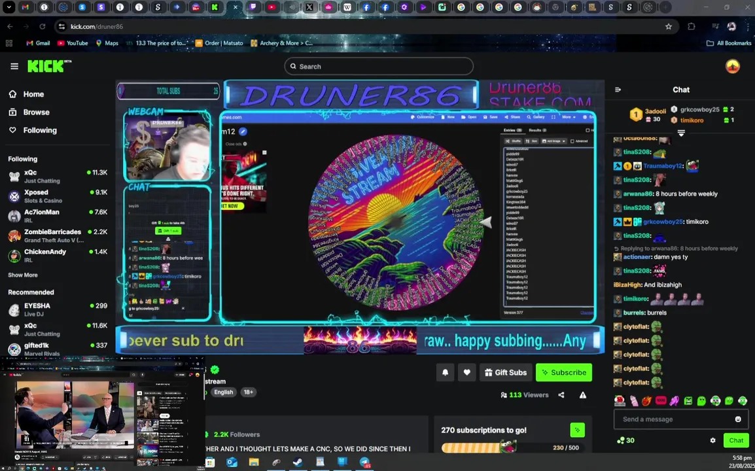Open Order | Matsato bookmark
The height and width of the screenshot is (471, 755).
tap(220, 43)
